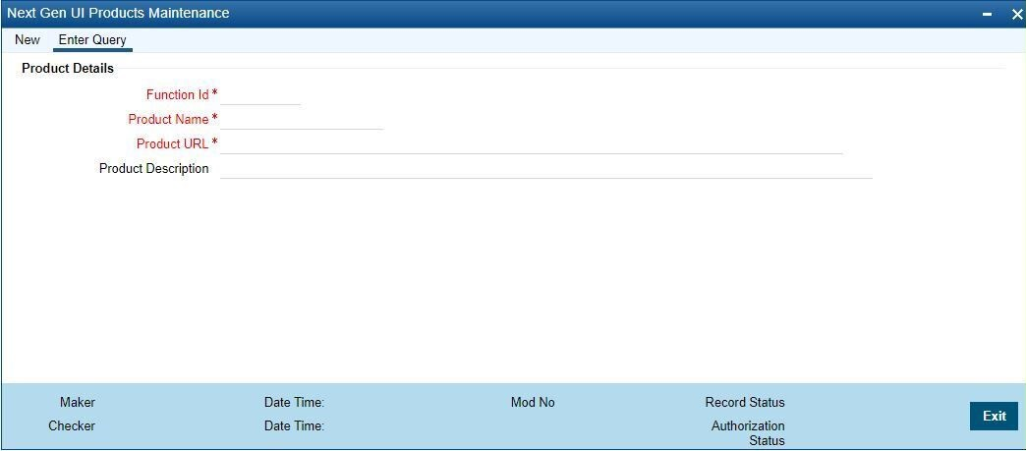
Task: Click the New toolbar option
Action: [28, 40]
